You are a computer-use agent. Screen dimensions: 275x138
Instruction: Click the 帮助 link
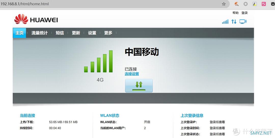[236, 13]
